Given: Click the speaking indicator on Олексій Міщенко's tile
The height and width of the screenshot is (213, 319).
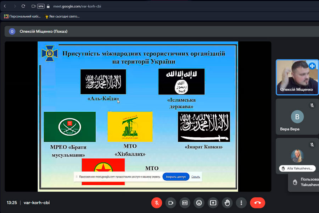Looking at the screenshot, I should [x=312, y=66].
